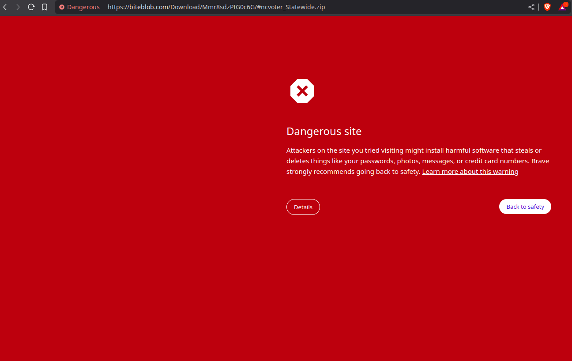This screenshot has height=361, width=572.
Task: Open the Brave Shields lion icon
Action: (547, 7)
